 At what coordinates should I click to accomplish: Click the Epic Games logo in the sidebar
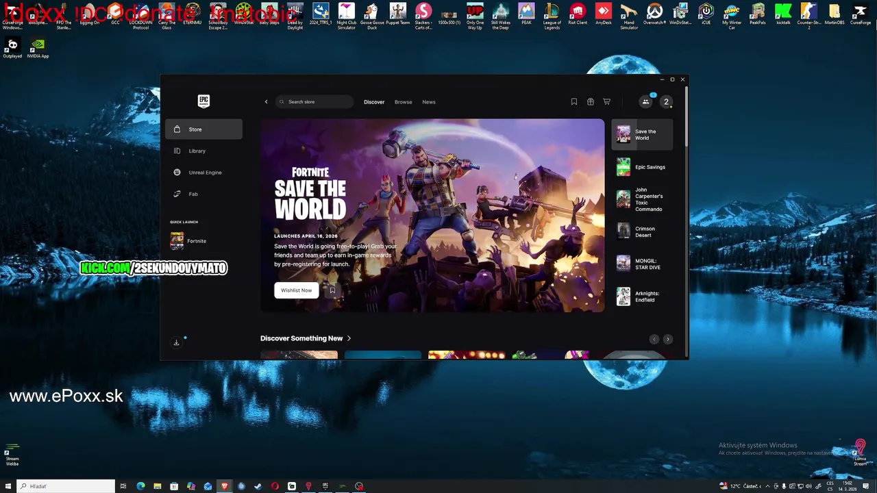(203, 101)
